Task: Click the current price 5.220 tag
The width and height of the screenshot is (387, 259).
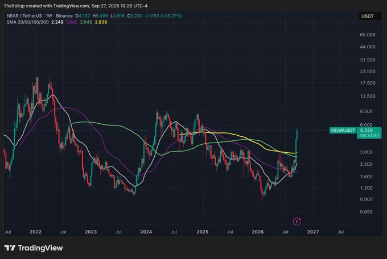Action: tap(367, 131)
